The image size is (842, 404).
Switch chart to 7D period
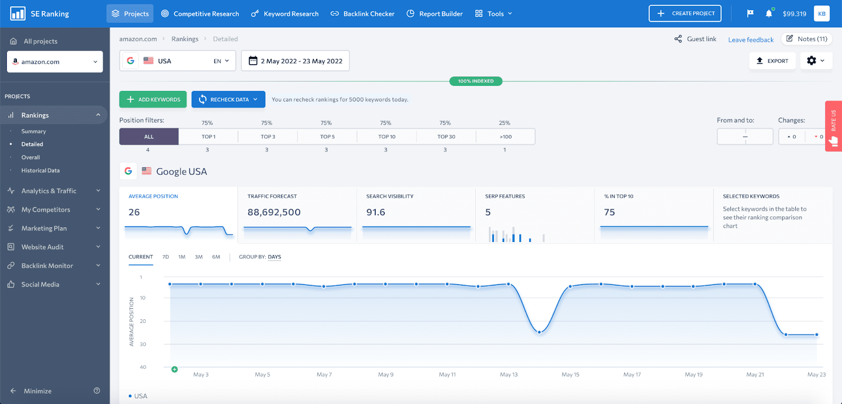tap(166, 257)
